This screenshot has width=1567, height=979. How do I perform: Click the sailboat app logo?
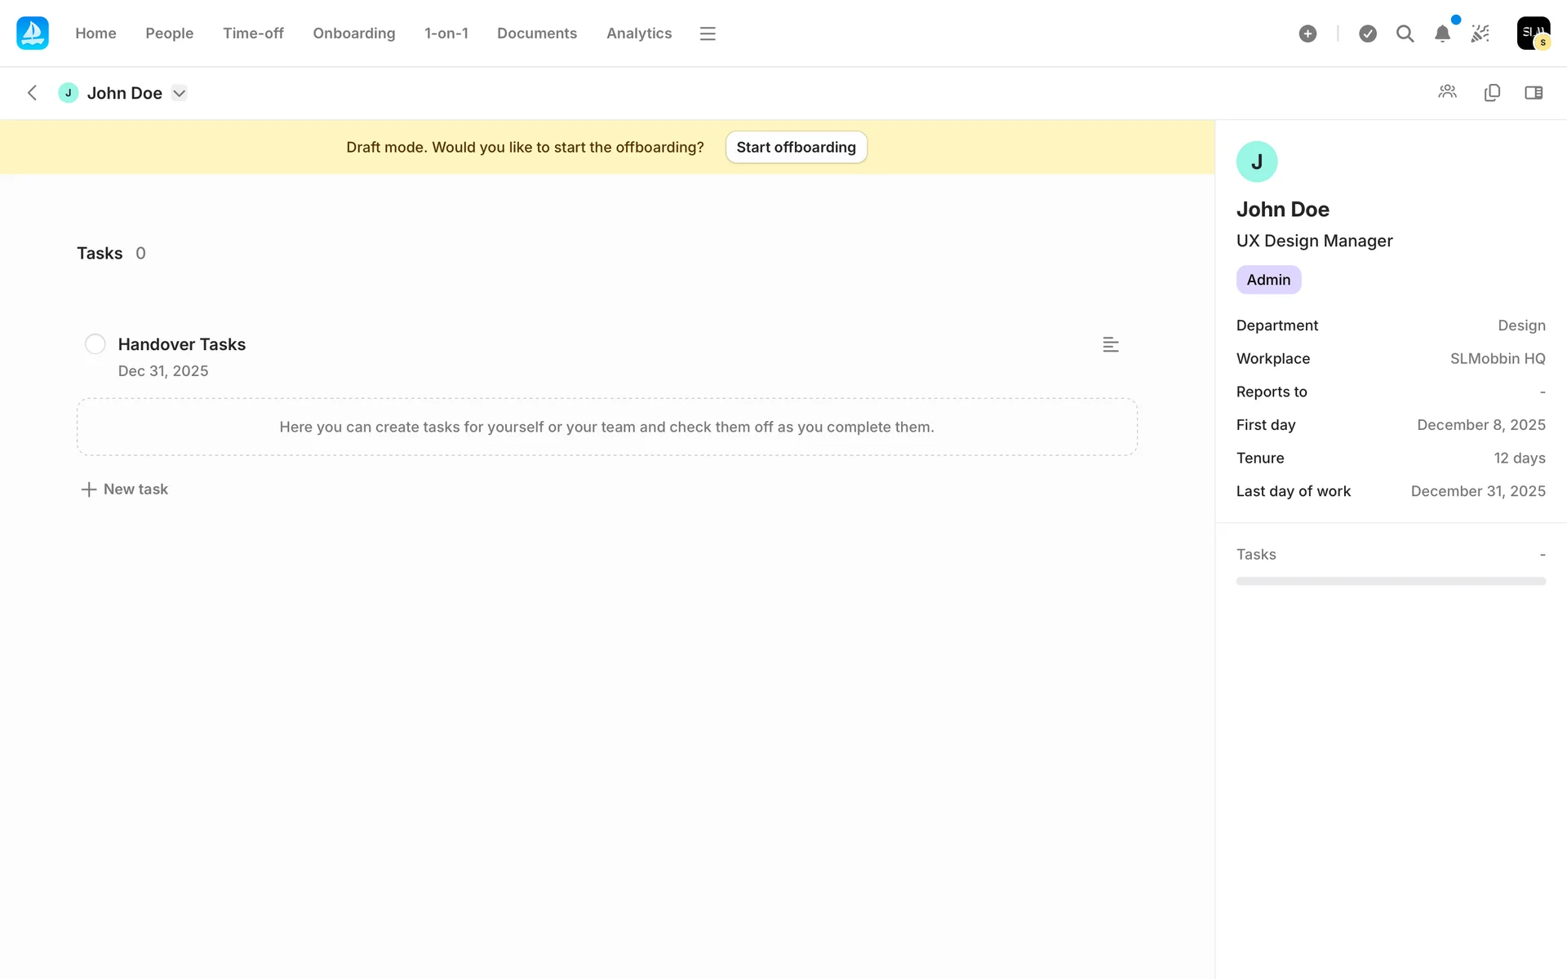(33, 33)
